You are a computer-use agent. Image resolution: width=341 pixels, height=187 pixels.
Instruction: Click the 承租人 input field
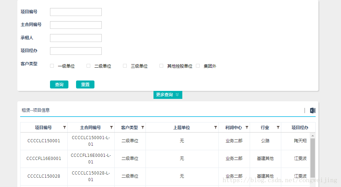point(76,38)
